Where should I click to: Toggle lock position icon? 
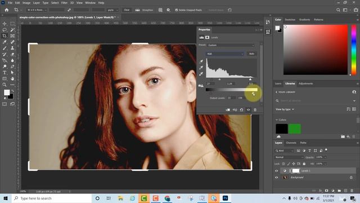pos(294,164)
